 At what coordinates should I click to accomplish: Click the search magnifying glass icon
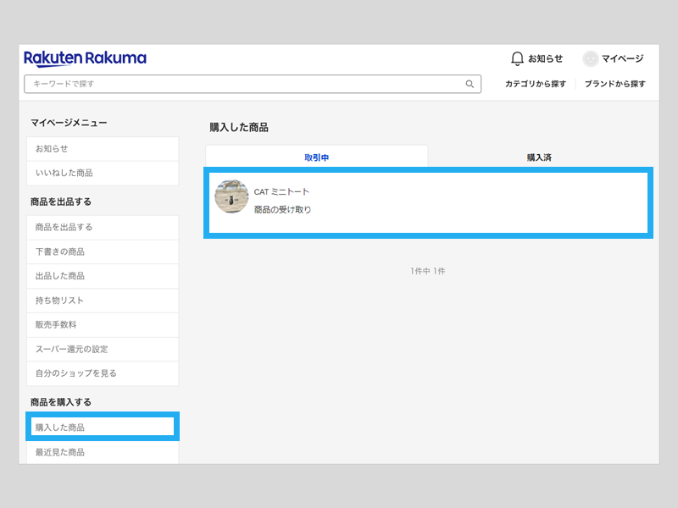pos(470,84)
